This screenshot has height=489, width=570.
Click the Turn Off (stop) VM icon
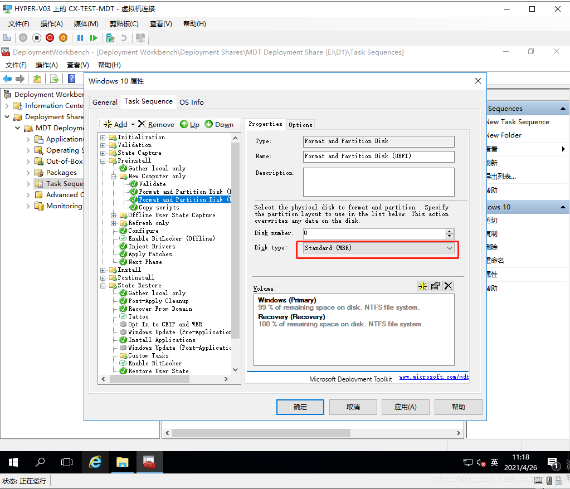(x=36, y=38)
